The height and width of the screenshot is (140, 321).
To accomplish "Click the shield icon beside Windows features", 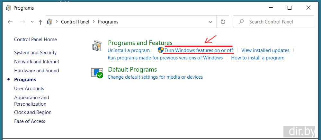I will coord(161,50).
